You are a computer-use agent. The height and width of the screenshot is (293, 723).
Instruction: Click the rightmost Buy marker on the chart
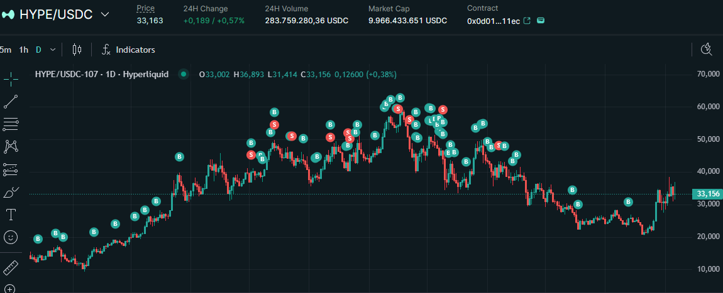tap(629, 202)
